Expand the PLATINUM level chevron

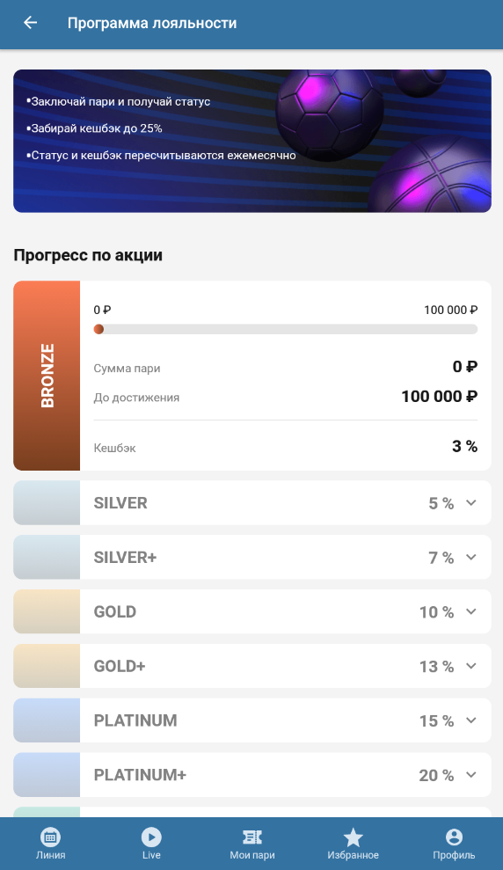(x=470, y=720)
